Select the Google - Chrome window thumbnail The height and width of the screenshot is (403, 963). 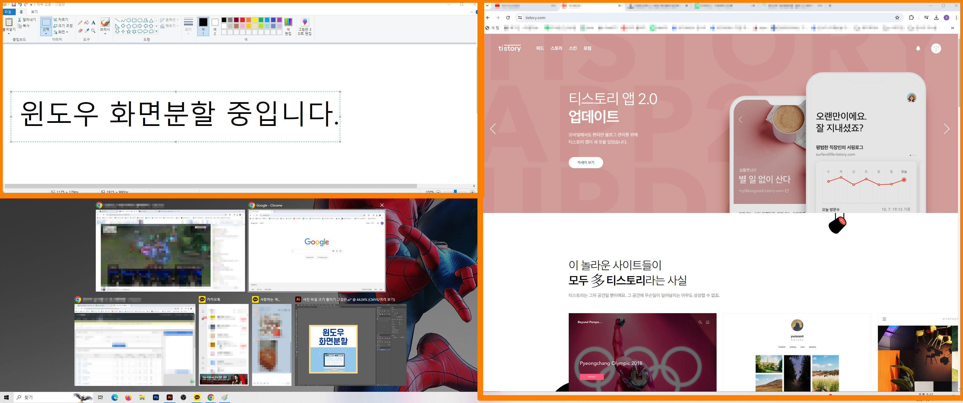click(317, 250)
